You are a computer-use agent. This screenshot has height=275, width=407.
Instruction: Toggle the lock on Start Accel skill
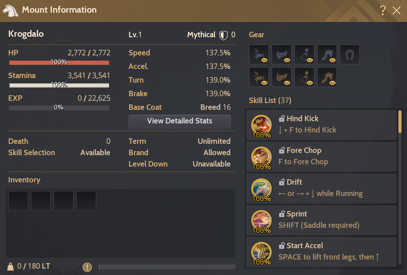pos(282,246)
